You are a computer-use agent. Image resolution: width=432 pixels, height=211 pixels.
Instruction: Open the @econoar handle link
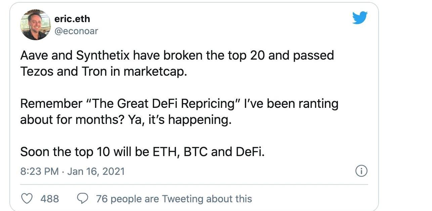(76, 31)
